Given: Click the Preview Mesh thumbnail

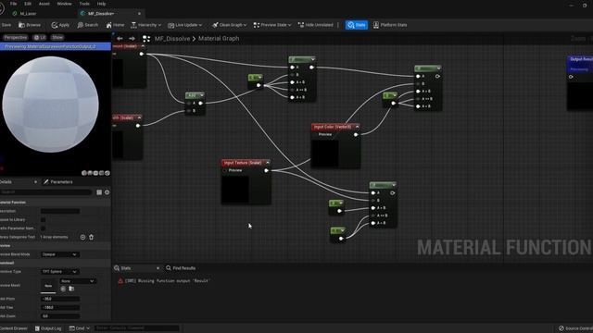Looking at the screenshot, I should point(48,286).
